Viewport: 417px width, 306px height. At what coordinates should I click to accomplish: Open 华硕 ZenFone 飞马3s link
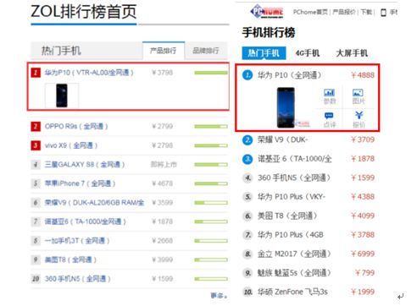[292, 292]
